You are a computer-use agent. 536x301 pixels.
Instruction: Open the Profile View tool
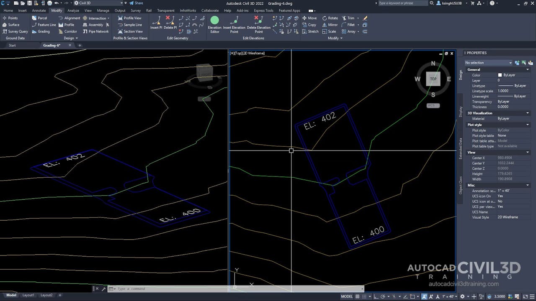click(131, 18)
